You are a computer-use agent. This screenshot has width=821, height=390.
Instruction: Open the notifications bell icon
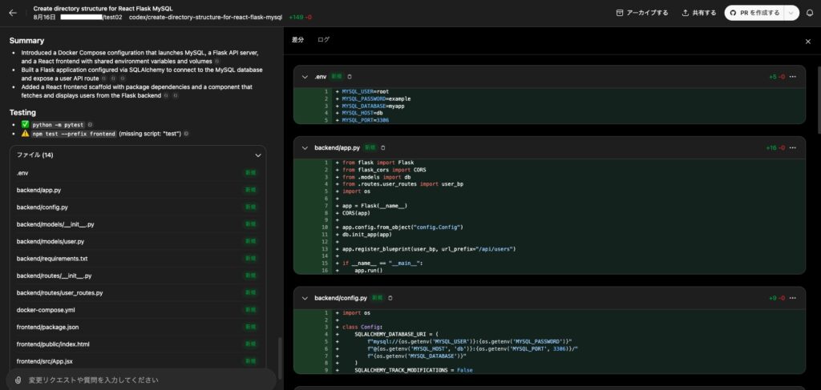[810, 13]
